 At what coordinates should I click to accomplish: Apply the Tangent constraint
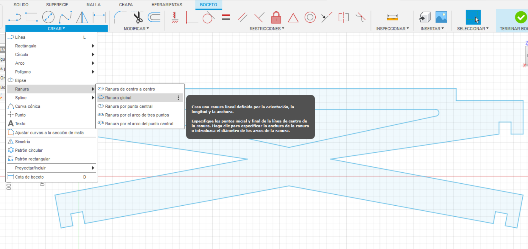pyautogui.click(x=208, y=17)
